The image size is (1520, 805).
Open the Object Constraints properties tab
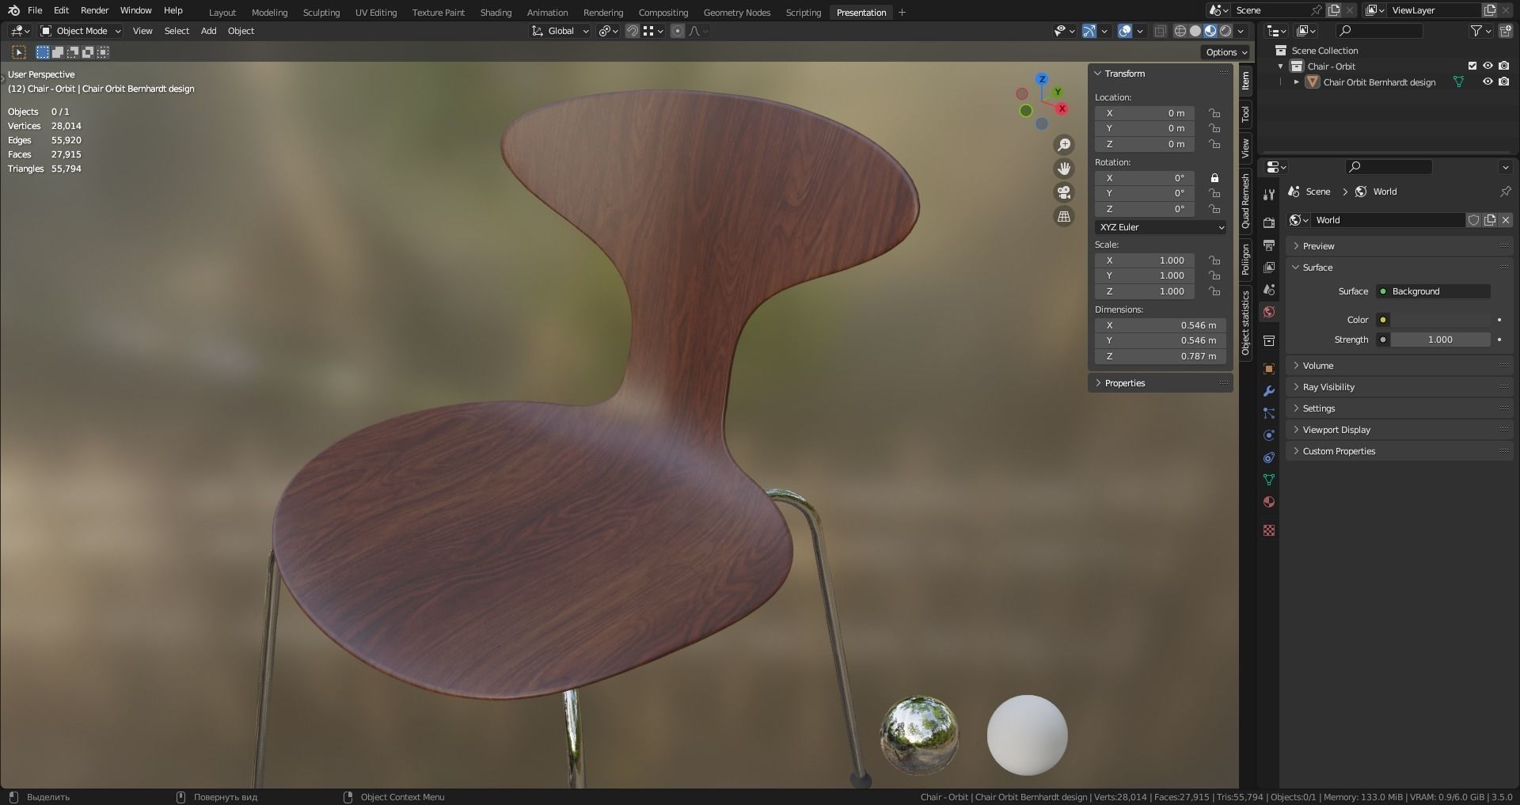(x=1269, y=458)
